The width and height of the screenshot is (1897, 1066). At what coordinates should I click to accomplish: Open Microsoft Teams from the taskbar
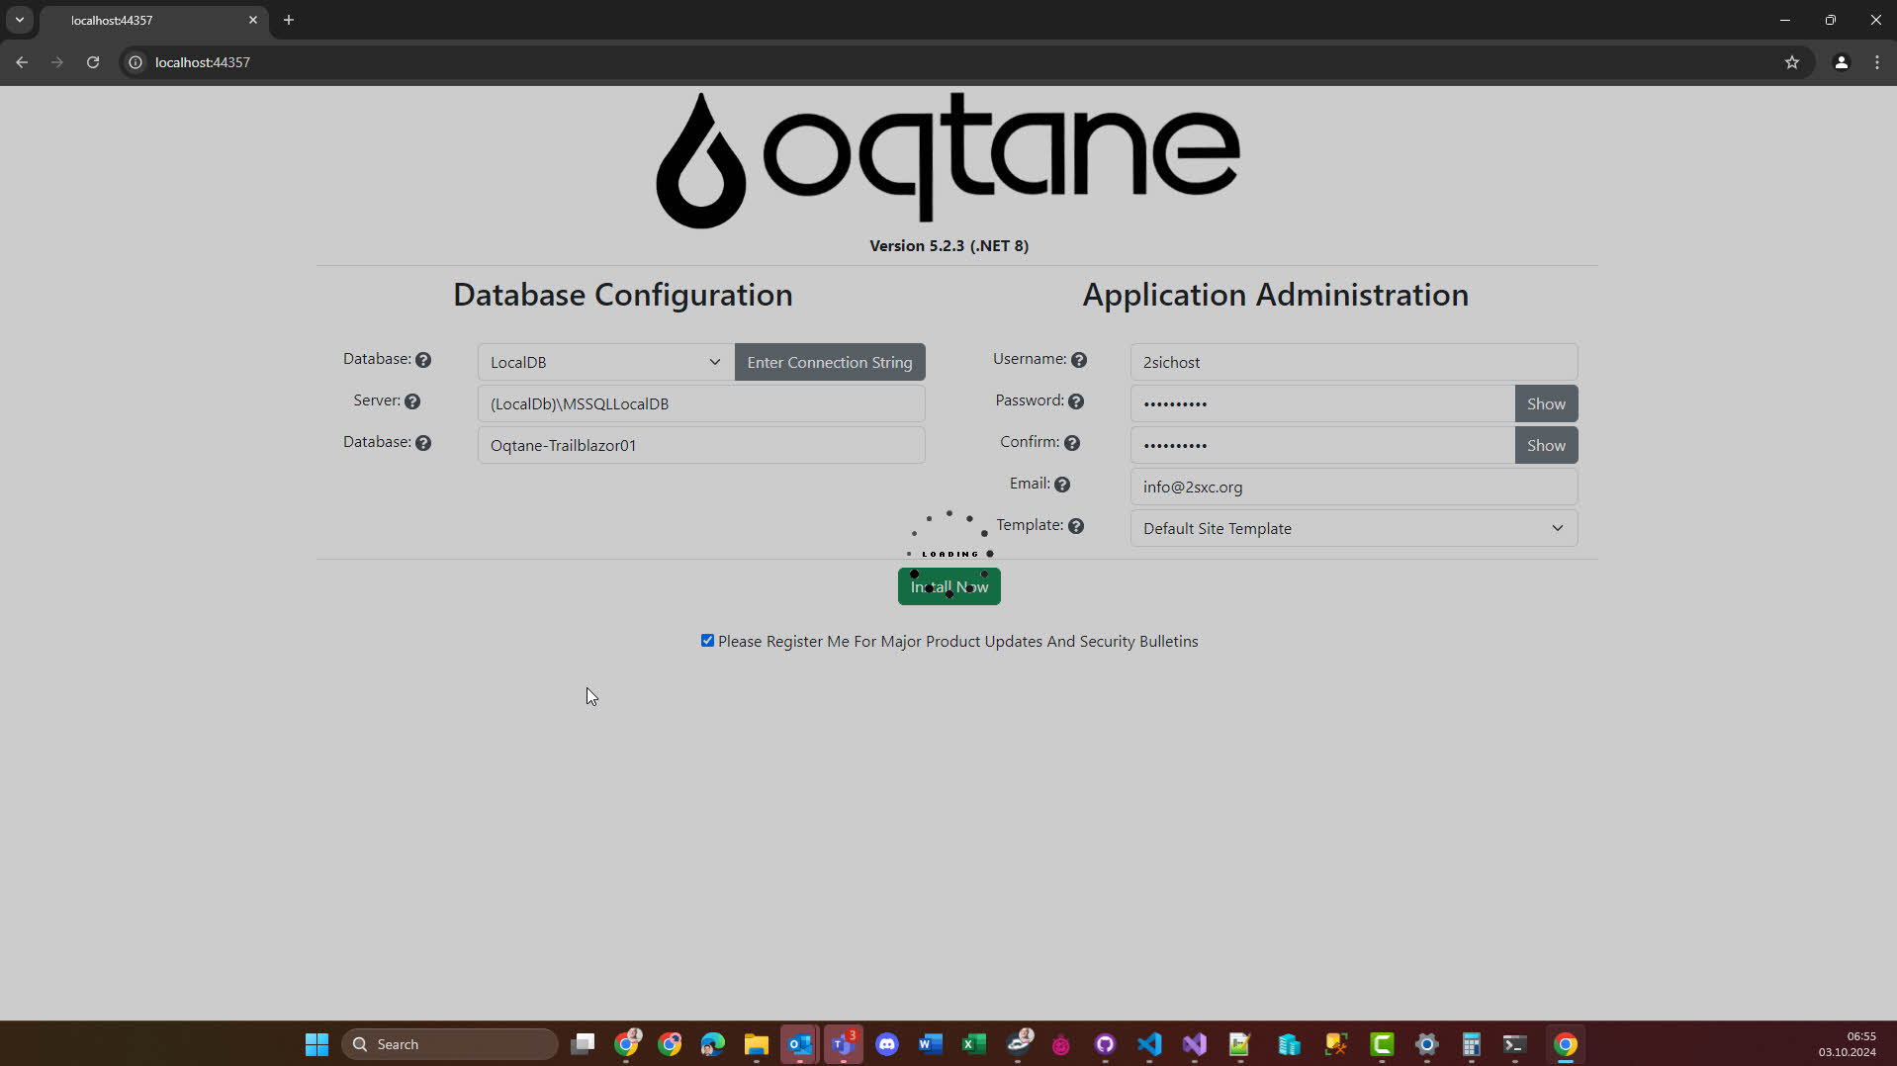[844, 1043]
